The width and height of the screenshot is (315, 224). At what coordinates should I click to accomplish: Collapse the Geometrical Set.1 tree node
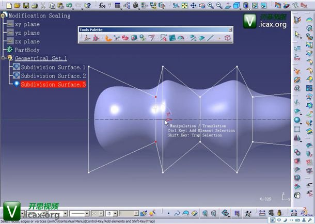tap(4, 58)
